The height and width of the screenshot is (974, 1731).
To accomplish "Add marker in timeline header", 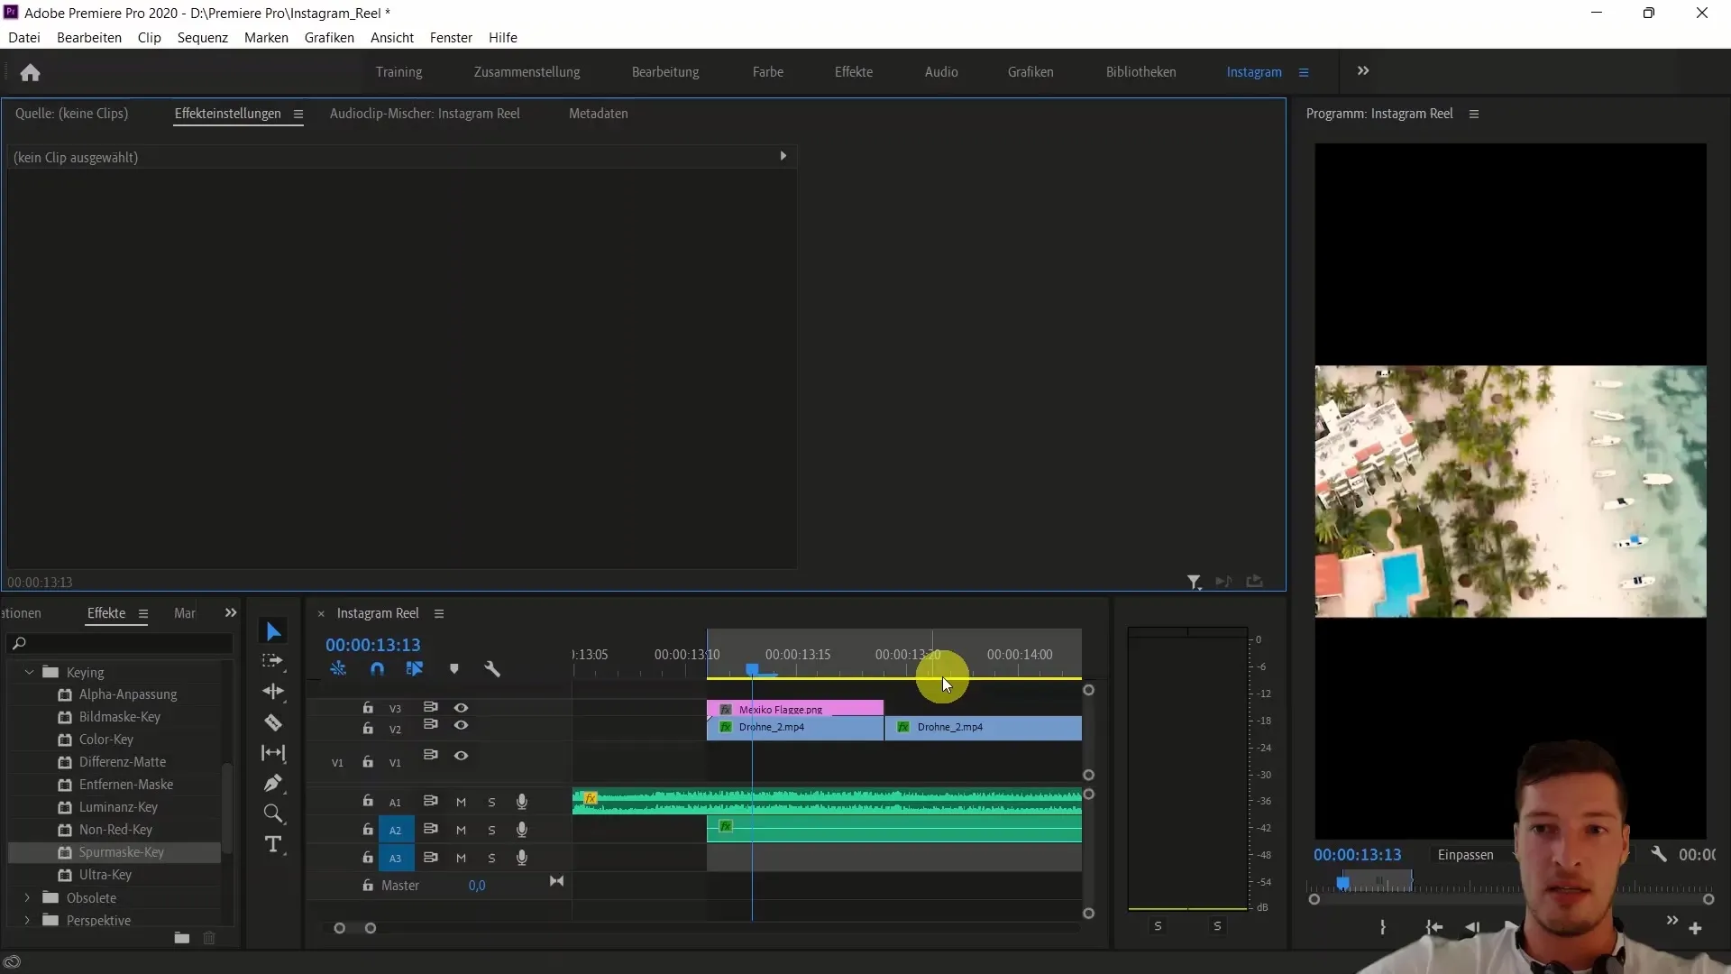I will click(x=454, y=669).
